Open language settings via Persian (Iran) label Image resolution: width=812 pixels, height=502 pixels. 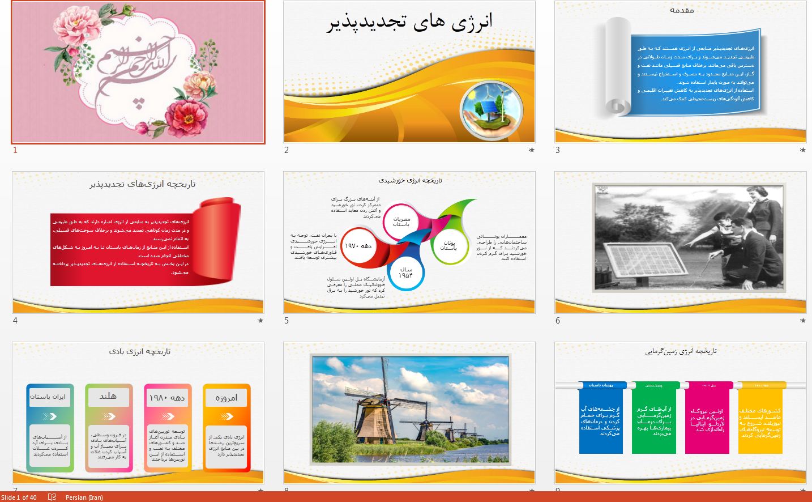click(84, 497)
